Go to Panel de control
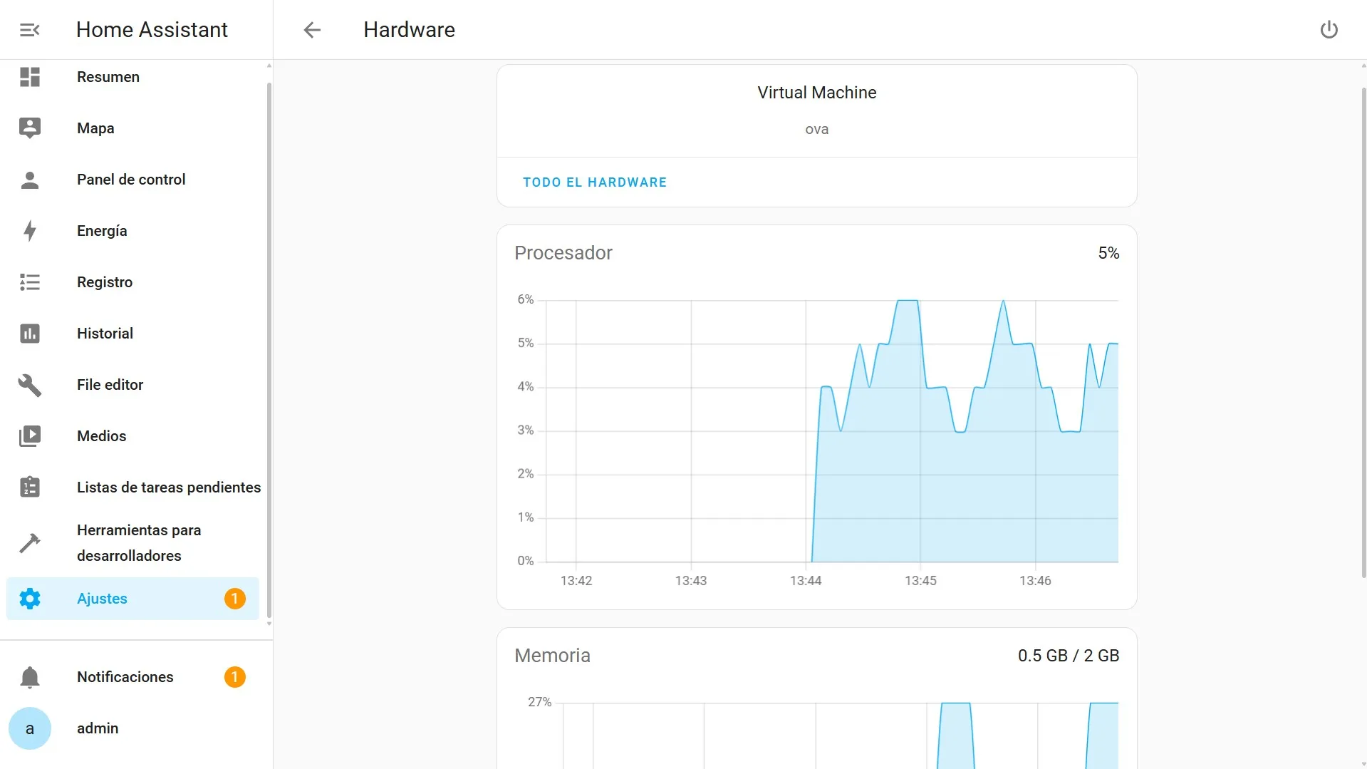This screenshot has height=769, width=1367. (132, 180)
